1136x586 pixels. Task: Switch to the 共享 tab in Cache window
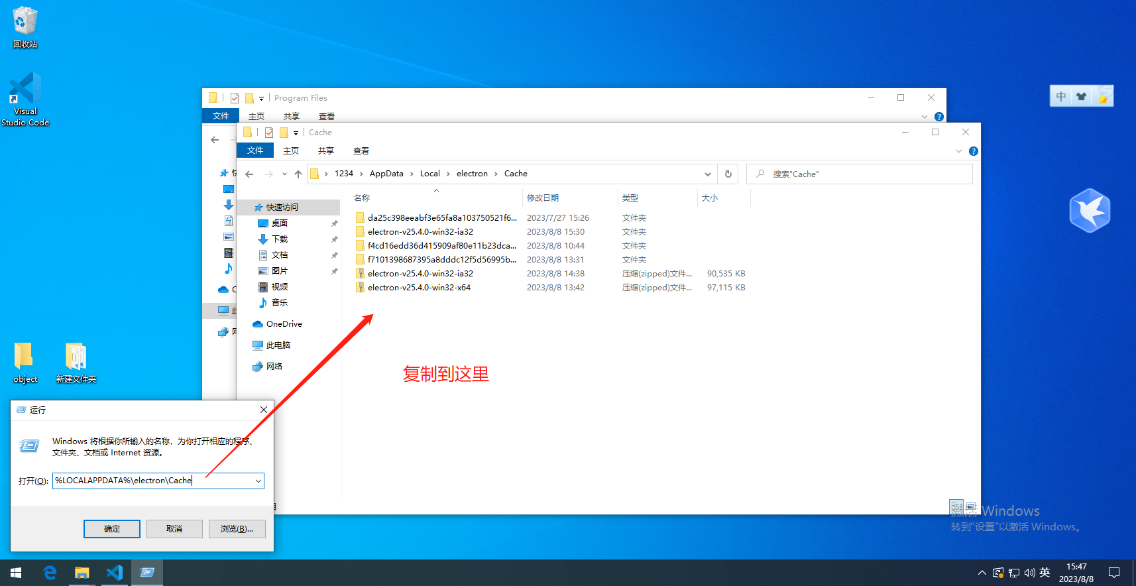[325, 151]
